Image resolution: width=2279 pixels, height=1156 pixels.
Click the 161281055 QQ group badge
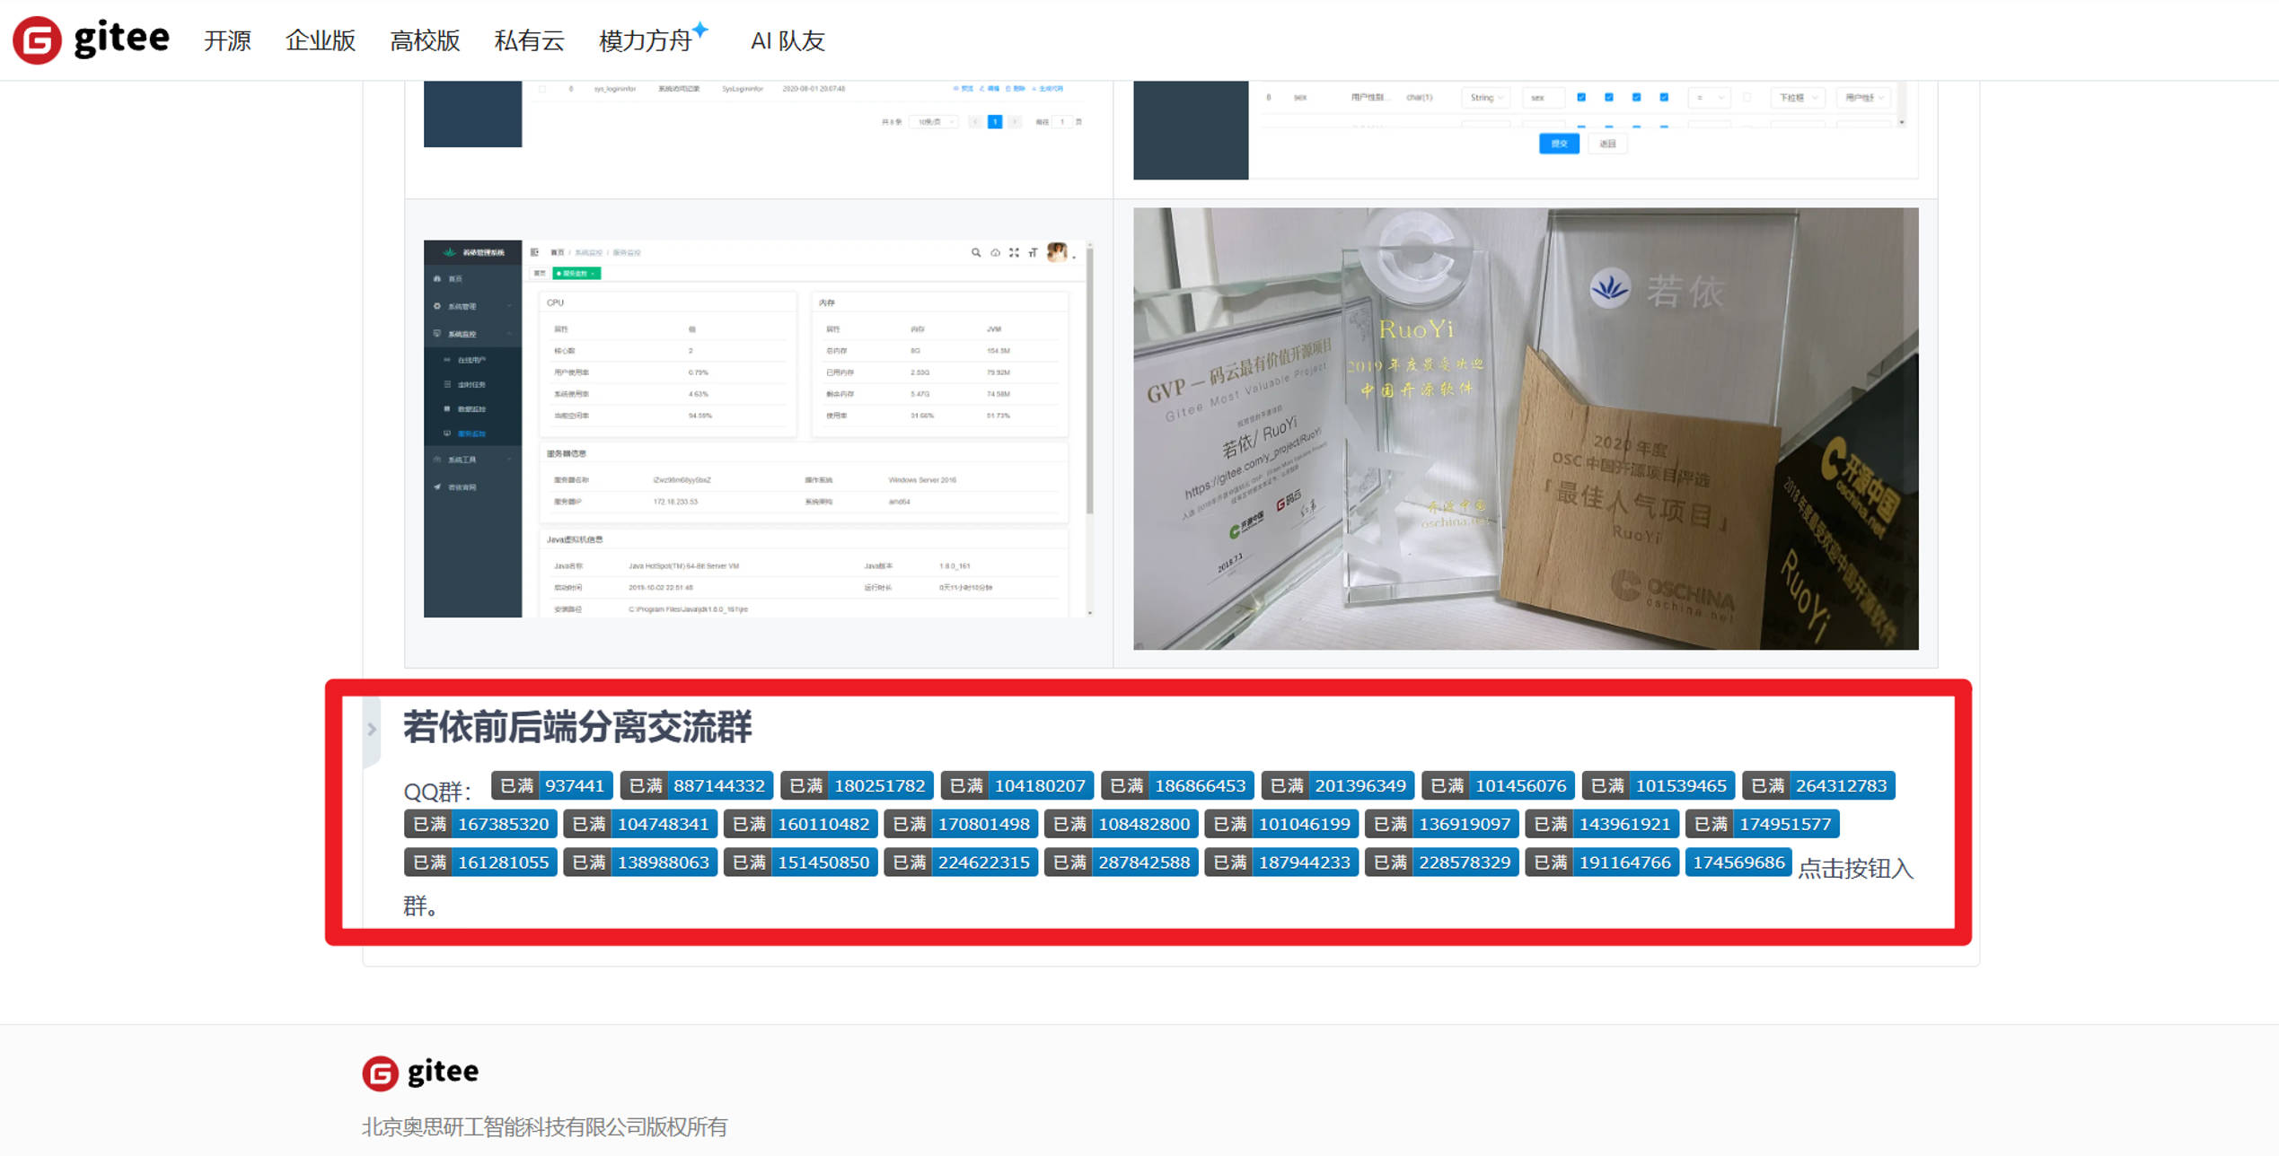click(480, 863)
